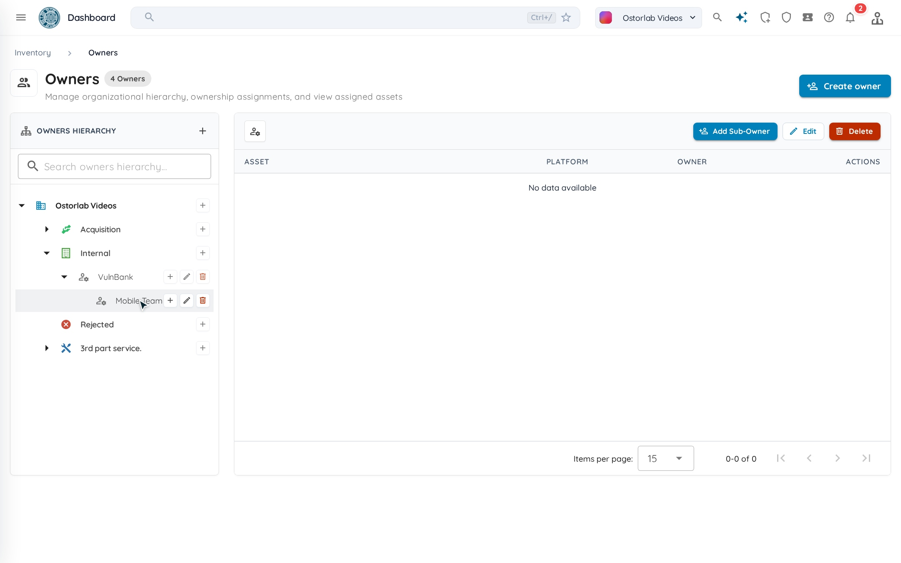Click the plain shield icon in header
The image size is (901, 563).
click(x=786, y=18)
